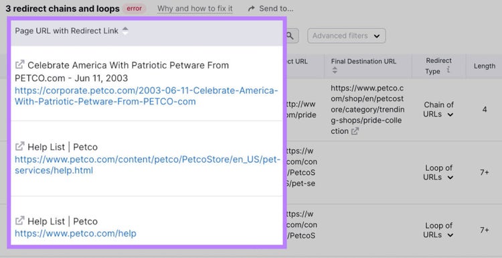Sort by Page URL with Redirect Link arrows
This screenshot has height=258, width=502.
[126, 31]
